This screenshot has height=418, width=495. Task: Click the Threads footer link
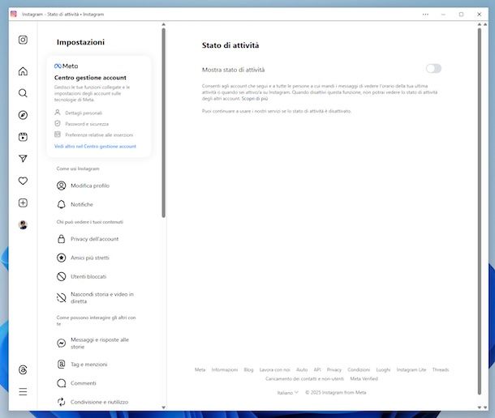tap(441, 369)
